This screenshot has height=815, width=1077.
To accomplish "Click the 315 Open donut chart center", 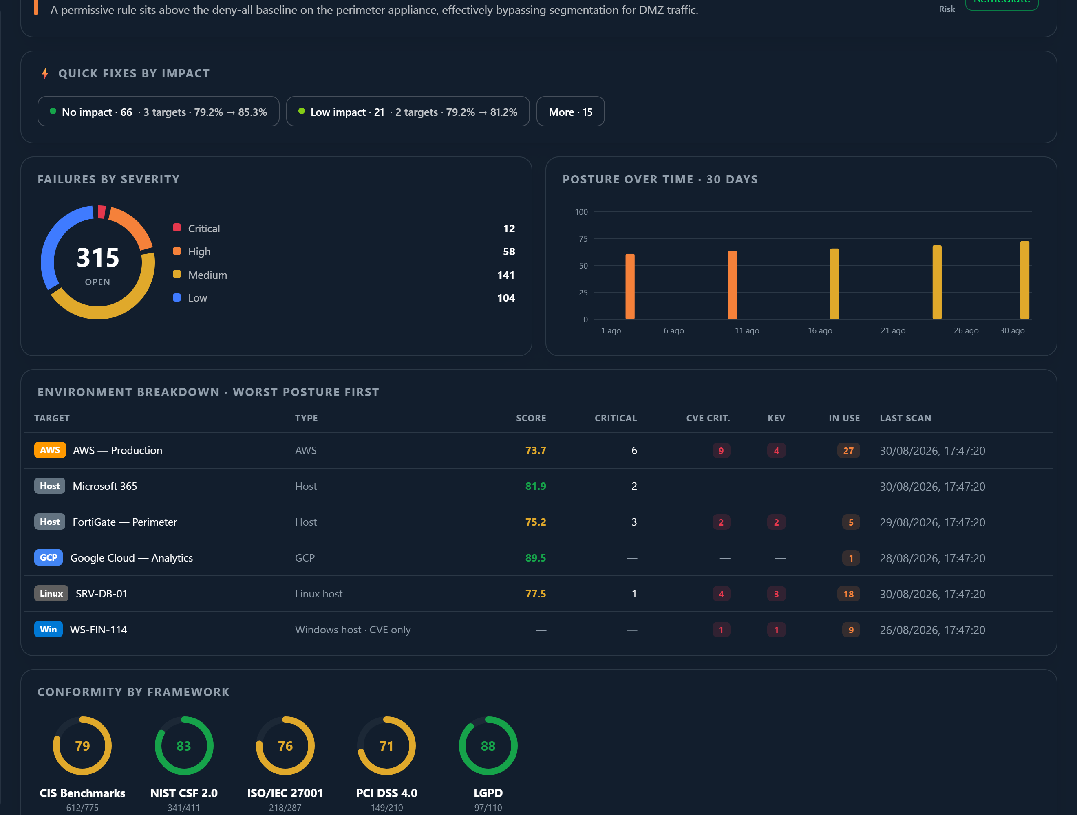I will (98, 262).
